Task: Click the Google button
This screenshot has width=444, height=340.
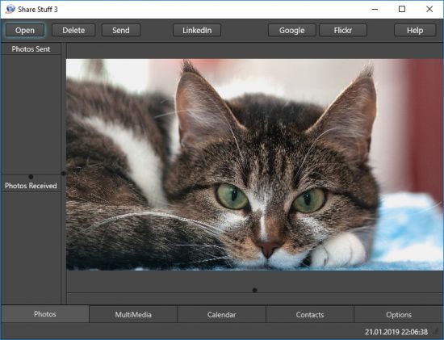Action: pyautogui.click(x=292, y=31)
